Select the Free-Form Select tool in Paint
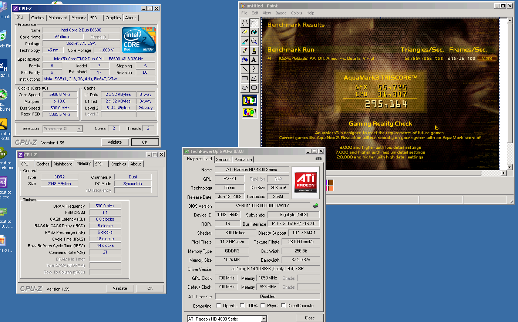Screen dimensions: 518x322 (245, 23)
